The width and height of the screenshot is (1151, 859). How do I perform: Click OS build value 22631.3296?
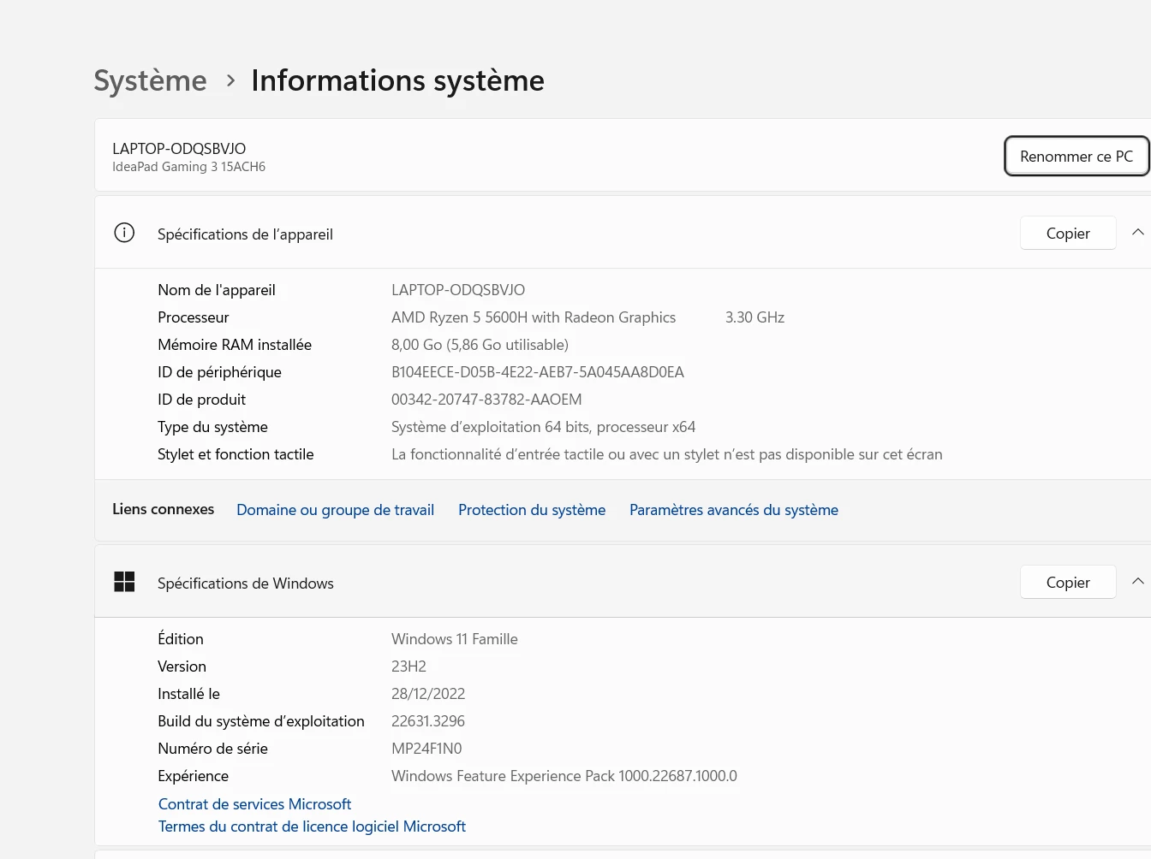[428, 721]
